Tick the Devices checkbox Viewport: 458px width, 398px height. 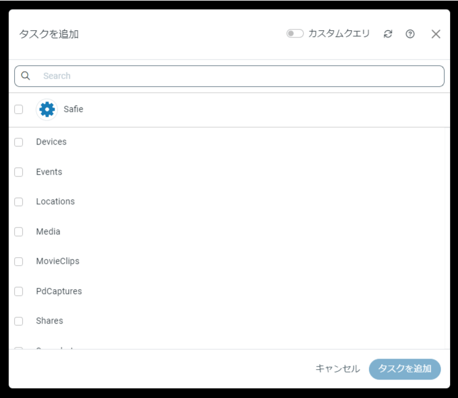pyautogui.click(x=18, y=142)
